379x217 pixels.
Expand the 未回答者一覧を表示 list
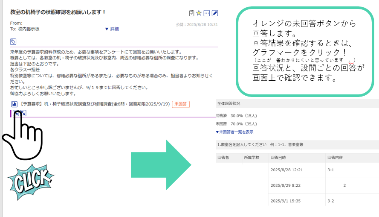[234, 132]
